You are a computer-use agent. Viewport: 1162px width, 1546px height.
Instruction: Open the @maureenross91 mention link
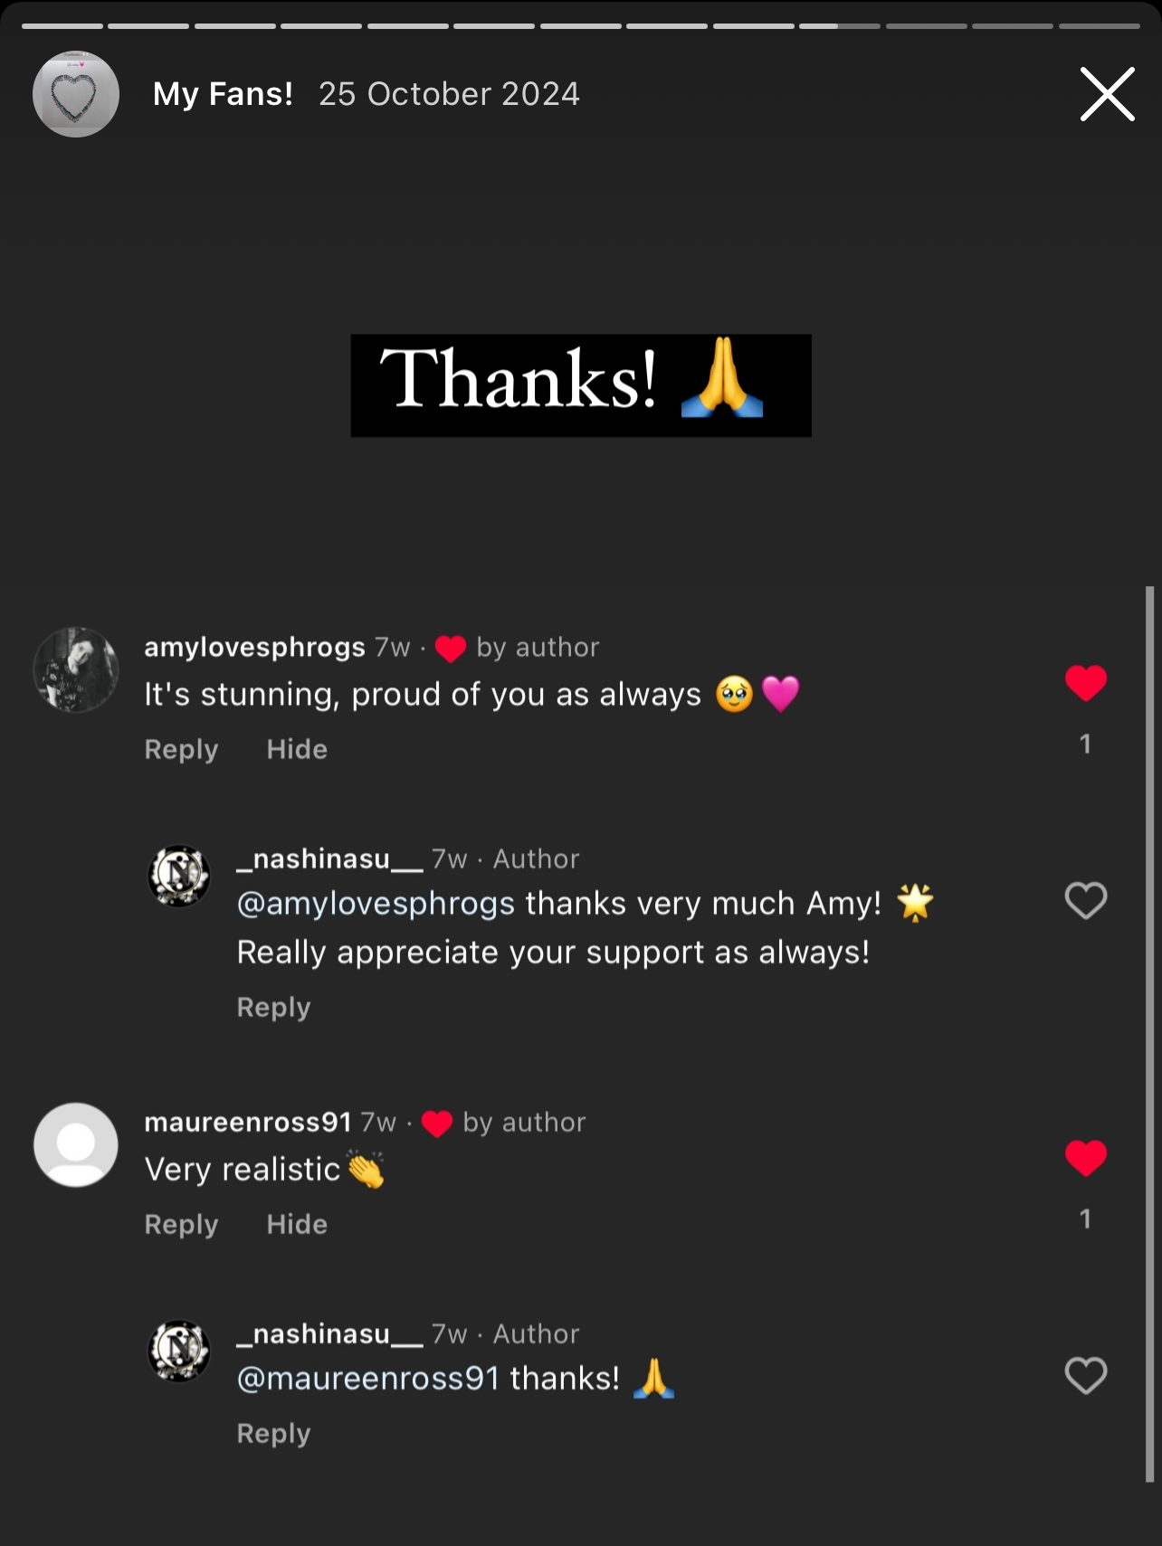pyautogui.click(x=368, y=1379)
